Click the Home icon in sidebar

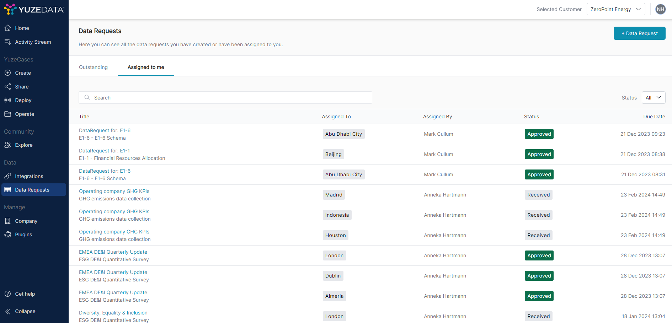(x=7, y=28)
